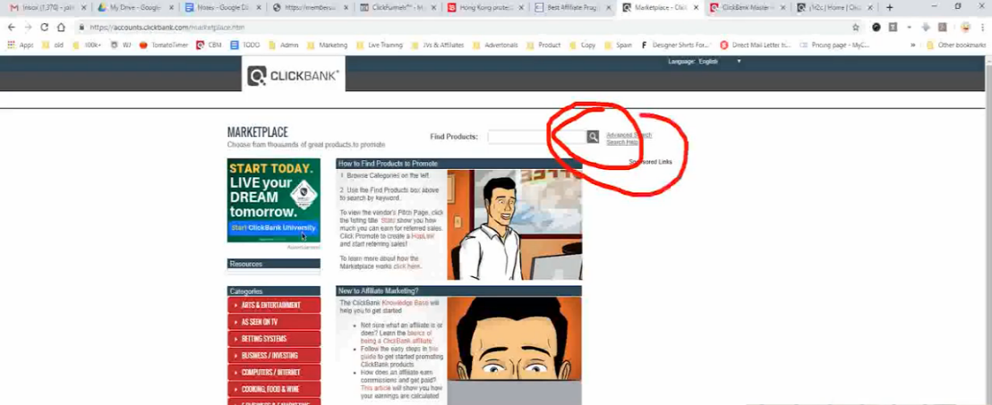This screenshot has height=405, width=992.
Task: Open the Other bookmarks folder
Action: click(956, 45)
